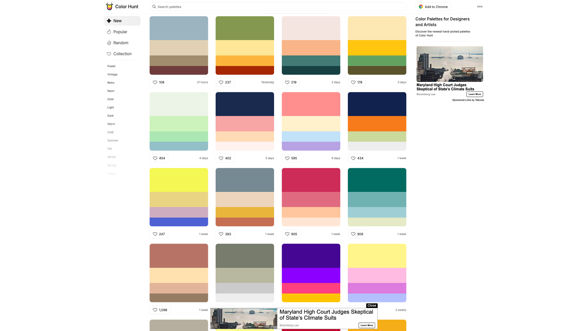The width and height of the screenshot is (588, 331).
Task: Enable the Neon palette filter
Action: 111,91
